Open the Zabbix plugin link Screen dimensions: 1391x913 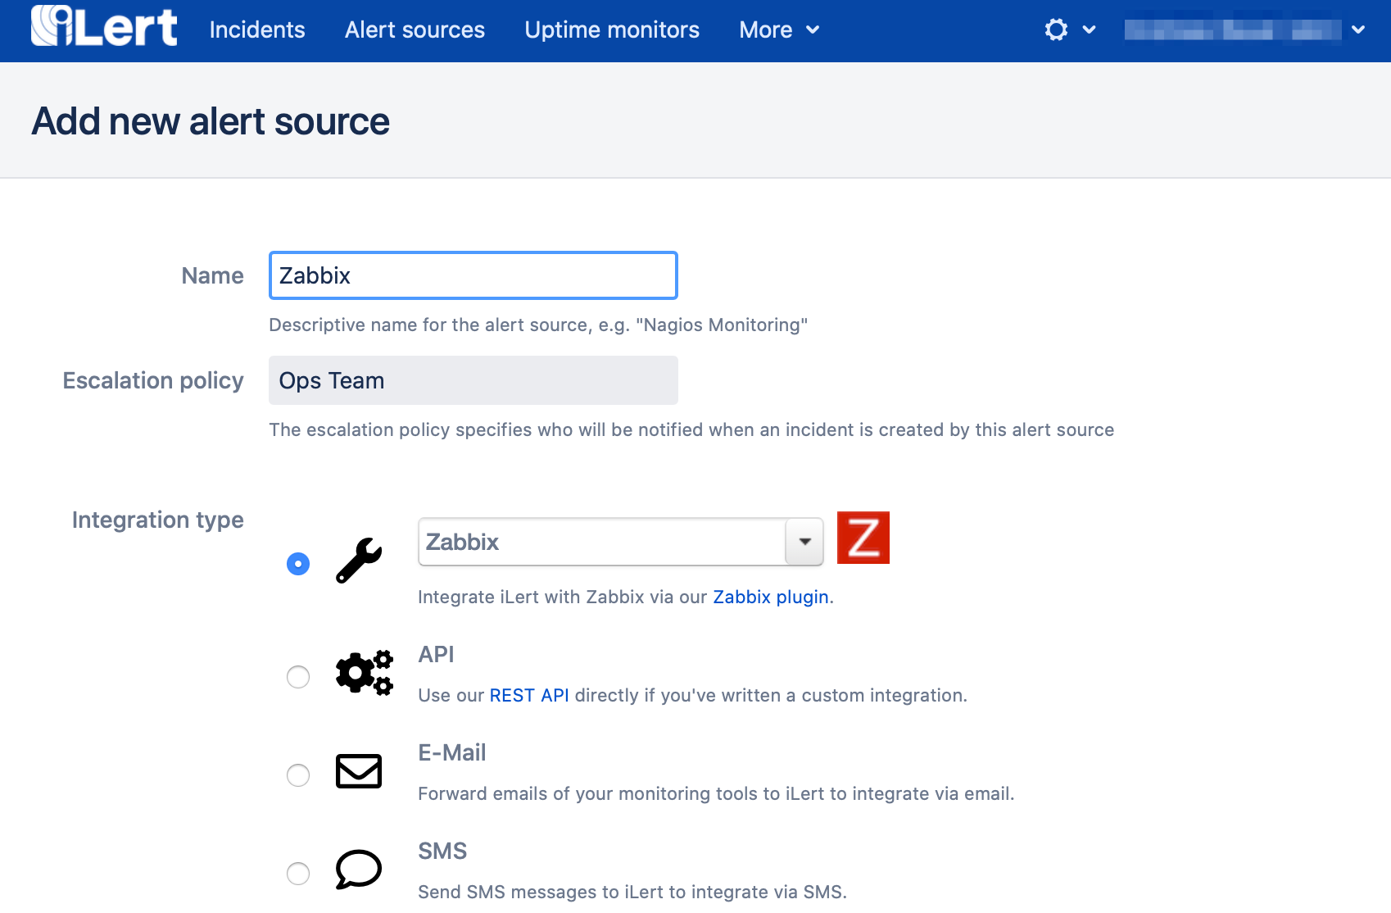(x=770, y=597)
